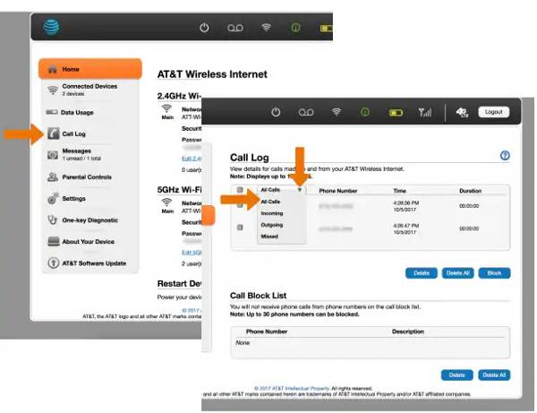Click the Settings gear icon in the sidebar
The height and width of the screenshot is (413, 537).
tap(53, 199)
